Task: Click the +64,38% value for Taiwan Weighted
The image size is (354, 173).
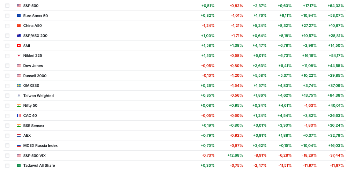Action: (336, 96)
